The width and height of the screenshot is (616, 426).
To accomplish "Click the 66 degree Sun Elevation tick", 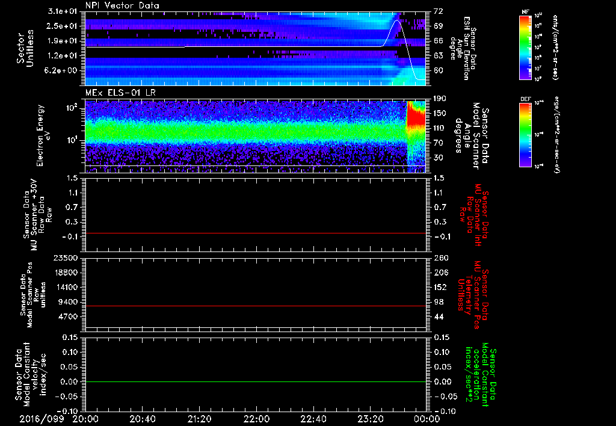I will coord(439,41).
